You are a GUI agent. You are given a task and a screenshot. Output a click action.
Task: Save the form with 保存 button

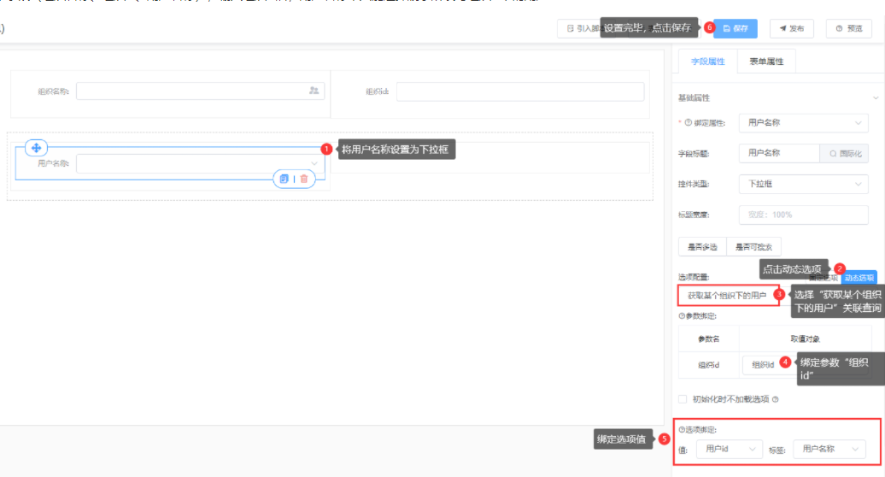coord(736,28)
